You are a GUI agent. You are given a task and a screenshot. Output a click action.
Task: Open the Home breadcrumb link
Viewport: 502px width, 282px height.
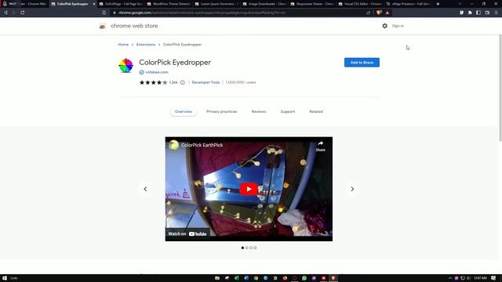123,45
